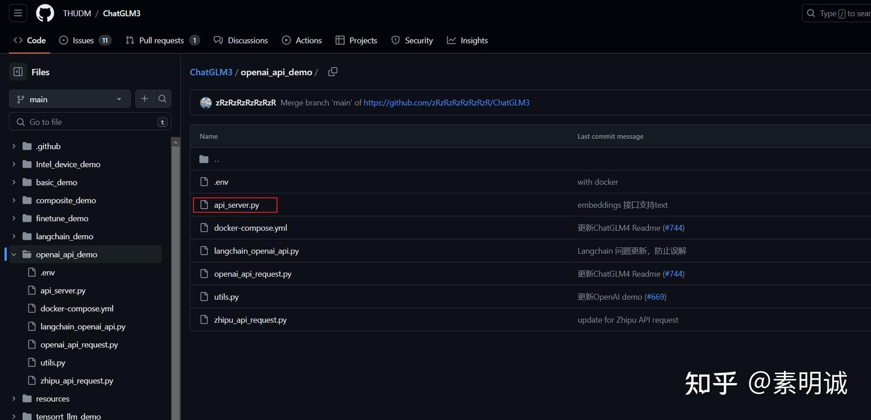Collapse the openai_api_demo folder in tree

pyautogui.click(x=14, y=254)
